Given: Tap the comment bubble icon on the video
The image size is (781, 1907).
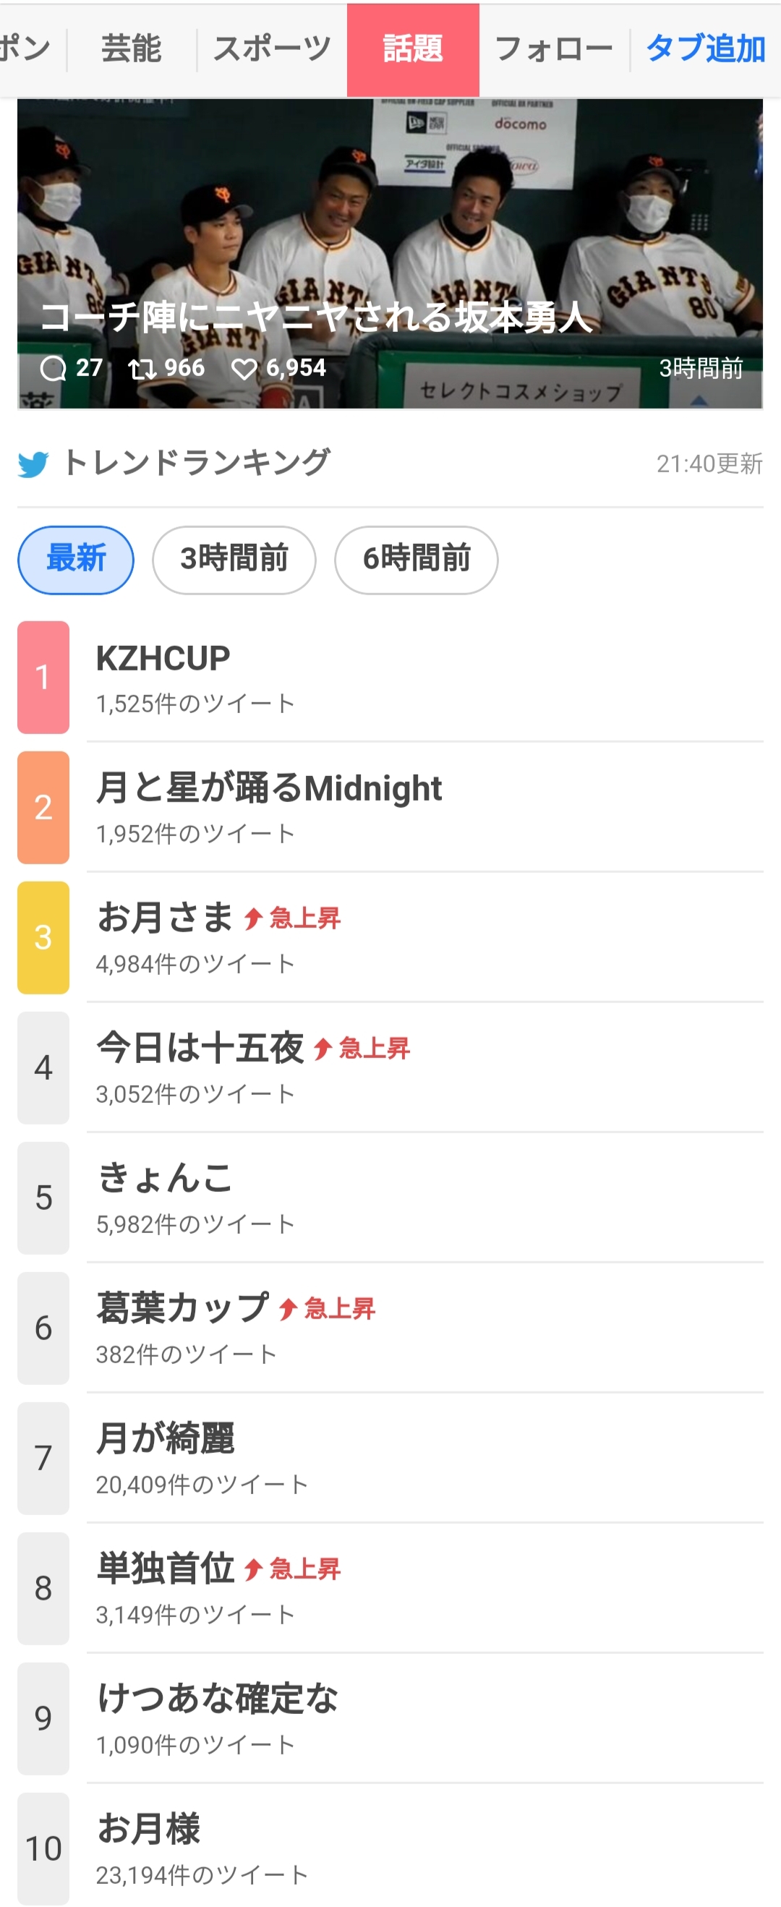Looking at the screenshot, I should pos(53,368).
